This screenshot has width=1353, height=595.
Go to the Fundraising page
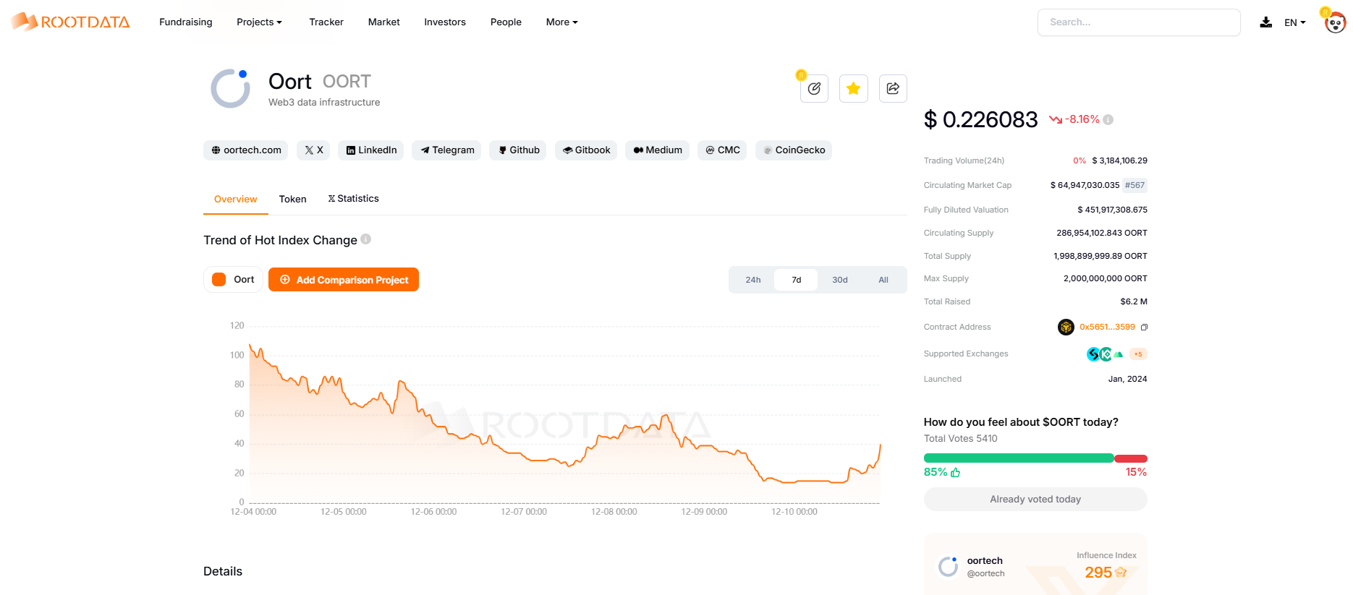click(x=186, y=22)
